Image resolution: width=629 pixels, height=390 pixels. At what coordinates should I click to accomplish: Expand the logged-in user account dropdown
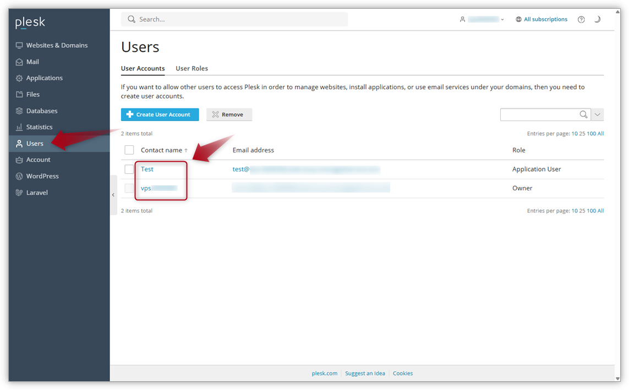click(502, 19)
